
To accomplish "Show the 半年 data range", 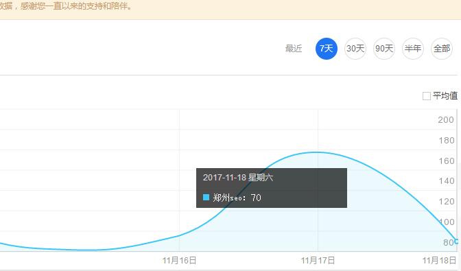I will 413,49.
